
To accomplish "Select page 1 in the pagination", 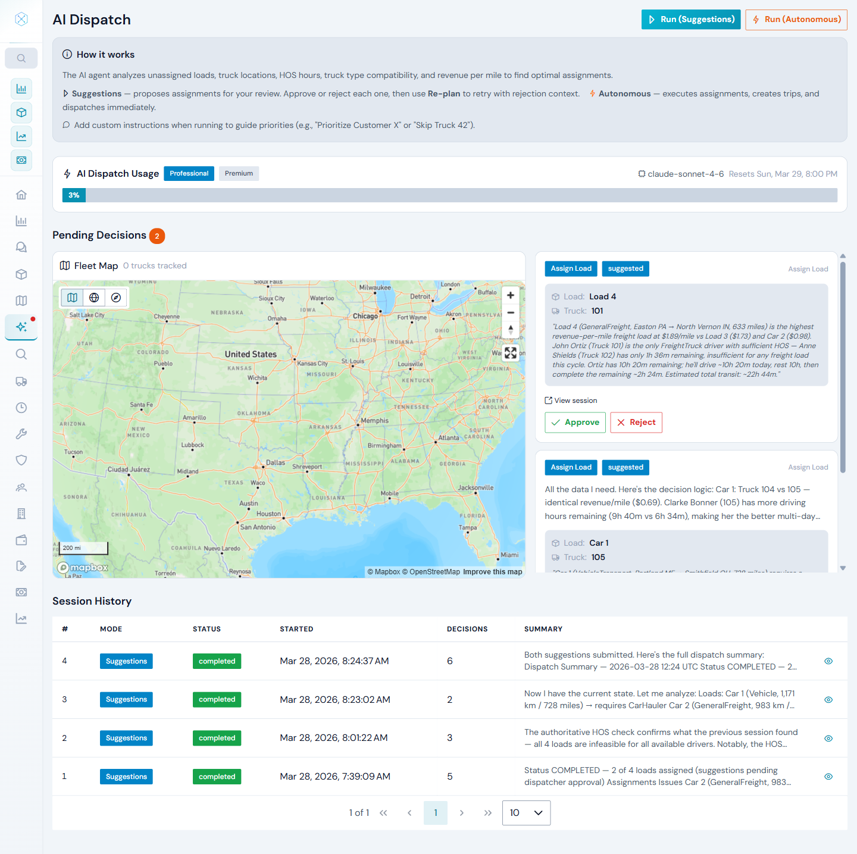I will pyautogui.click(x=436, y=813).
